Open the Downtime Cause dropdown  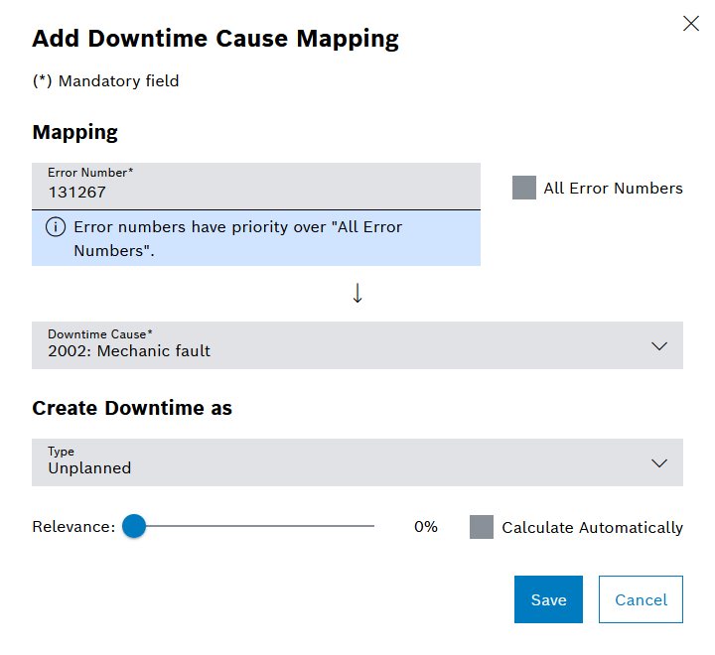pyautogui.click(x=357, y=345)
